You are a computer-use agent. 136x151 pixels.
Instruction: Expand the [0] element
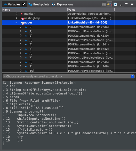[x=21, y=27]
